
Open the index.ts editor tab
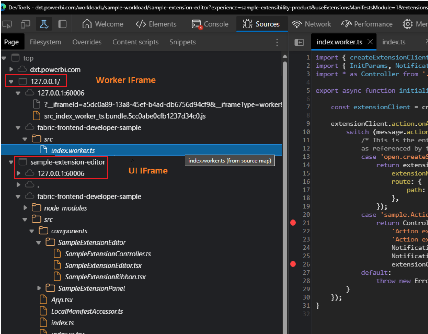coord(394,42)
